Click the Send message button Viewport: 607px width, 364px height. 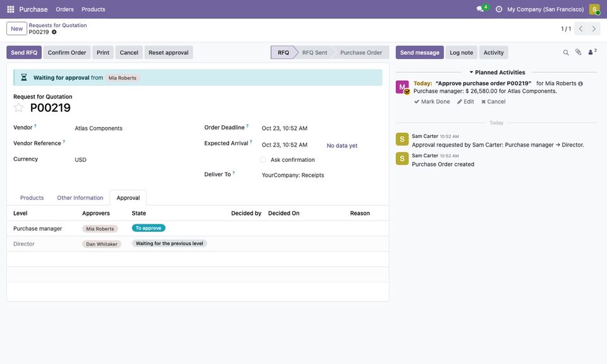pos(420,52)
